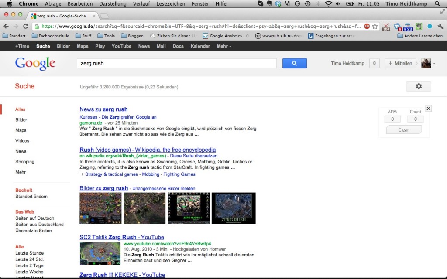Image resolution: width=447 pixels, height=279 pixels.
Task: Open the Ablage menu
Action: point(53,3)
